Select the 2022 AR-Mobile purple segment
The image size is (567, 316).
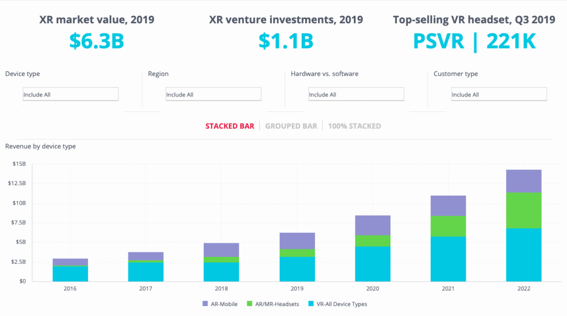click(x=524, y=181)
